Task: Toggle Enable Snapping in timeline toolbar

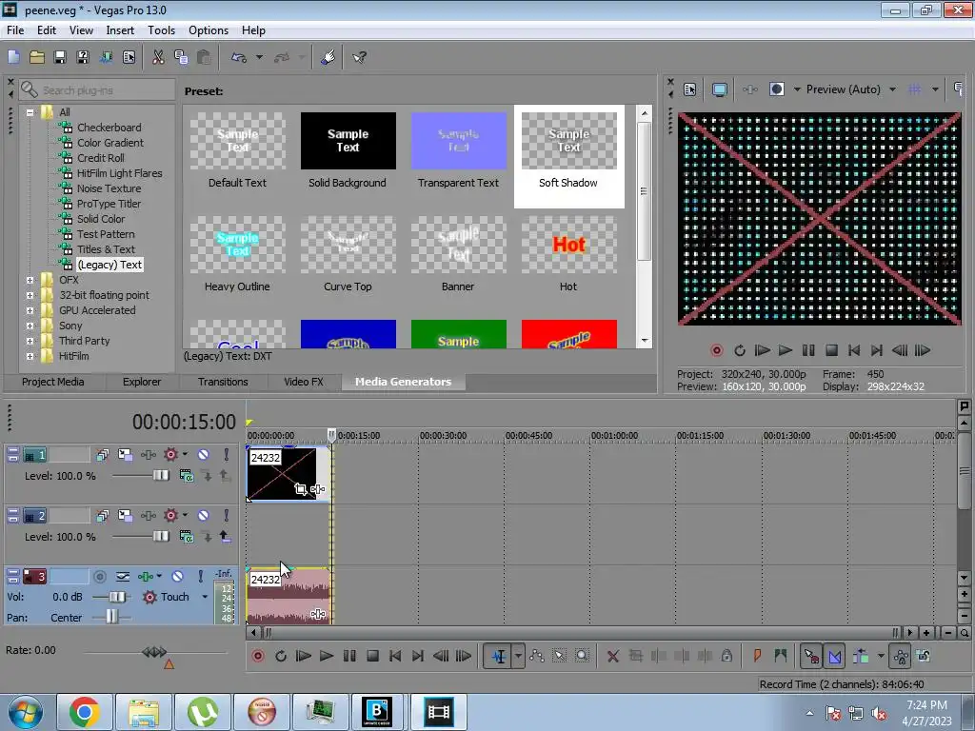Action: point(811,656)
